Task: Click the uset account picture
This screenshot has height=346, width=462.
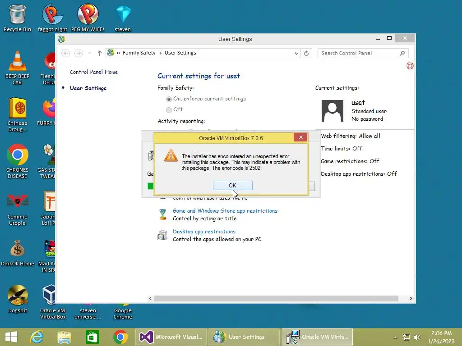Action: pyautogui.click(x=332, y=111)
